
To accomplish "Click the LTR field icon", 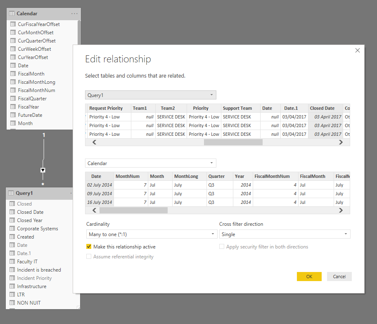I will (x=12, y=294).
